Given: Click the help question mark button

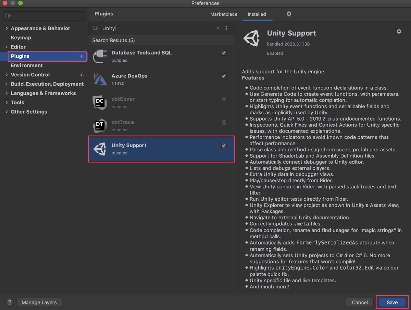Looking at the screenshot, I should tap(9, 302).
